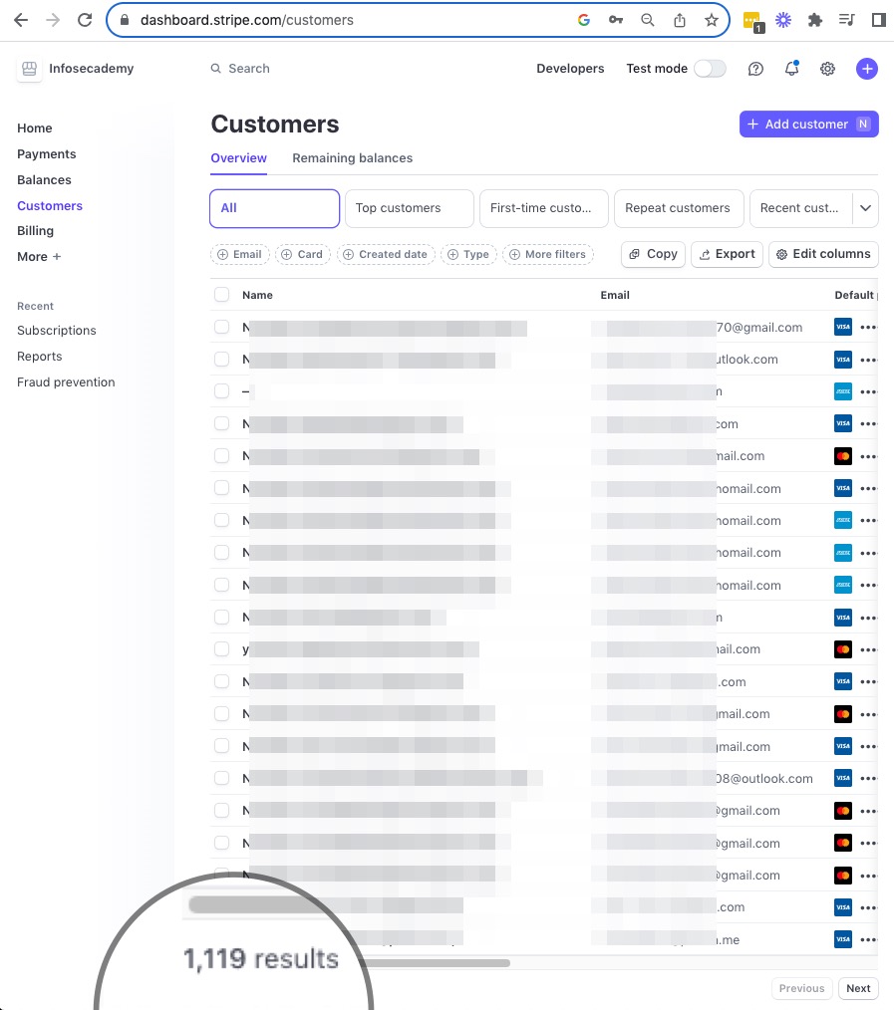Open the settings gear icon
The image size is (894, 1010).
[x=827, y=69]
